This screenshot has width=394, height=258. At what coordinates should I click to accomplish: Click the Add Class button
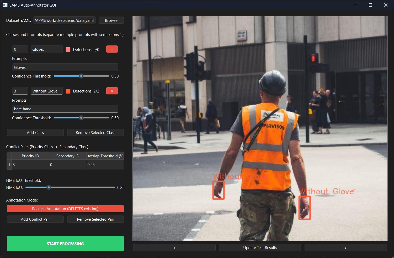(35, 133)
